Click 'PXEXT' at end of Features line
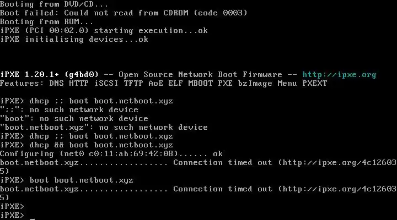Image resolution: width=397 pixels, height=220 pixels. tap(314, 83)
